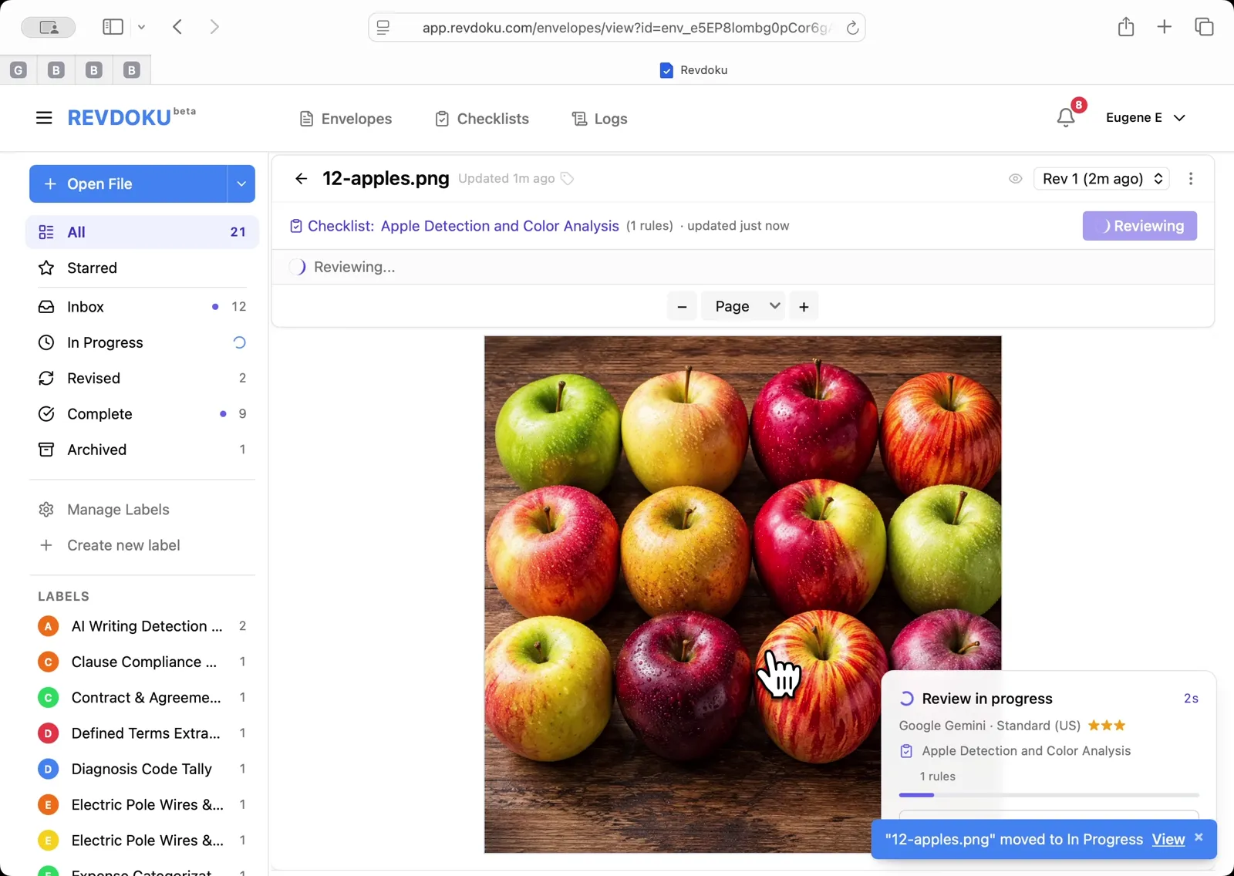Image resolution: width=1234 pixels, height=876 pixels.
Task: Open the Logs tab
Action: click(599, 119)
